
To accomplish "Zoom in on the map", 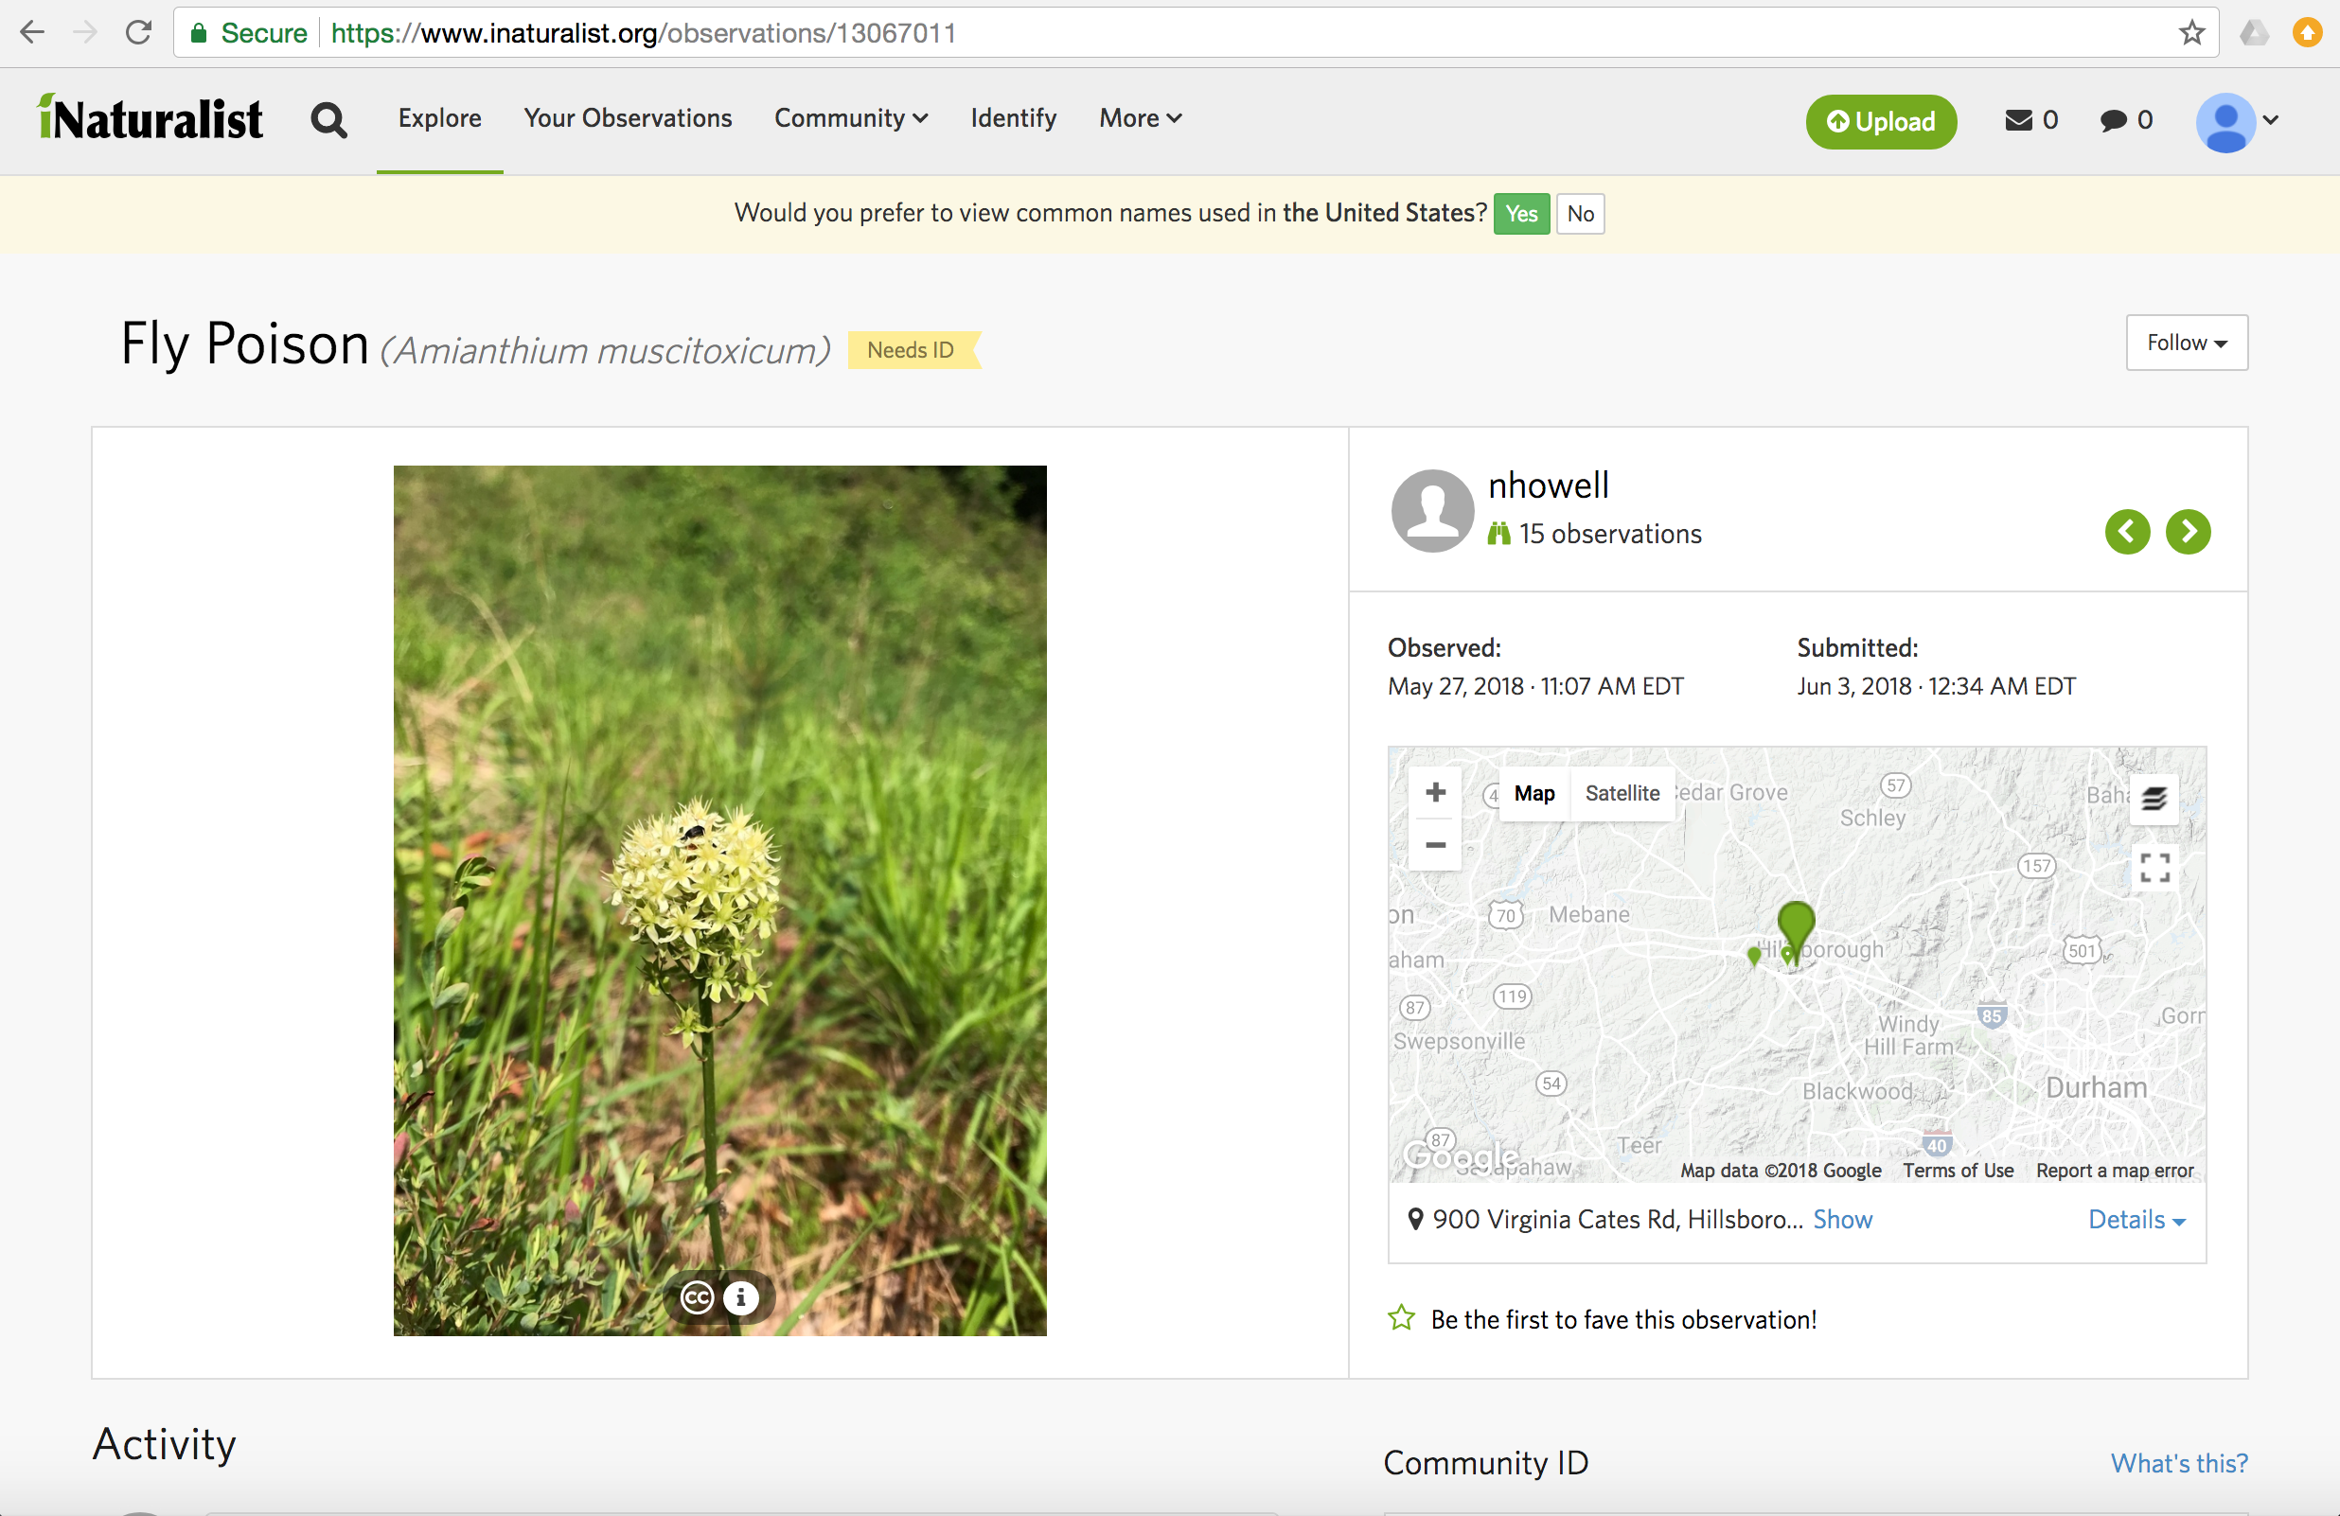I will click(1435, 792).
